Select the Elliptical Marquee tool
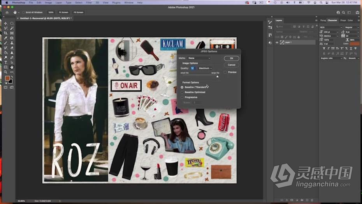This screenshot has width=362, height=204. (12, 23)
